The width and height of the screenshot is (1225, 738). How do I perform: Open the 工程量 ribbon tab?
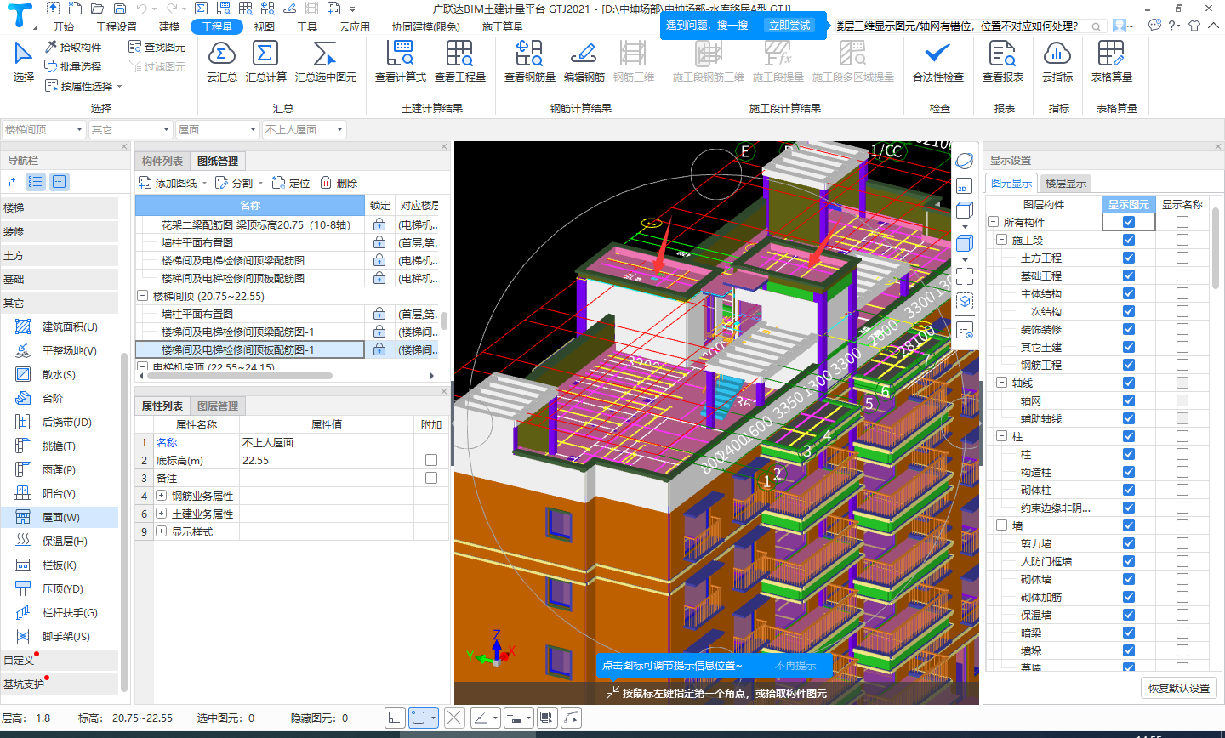[217, 26]
